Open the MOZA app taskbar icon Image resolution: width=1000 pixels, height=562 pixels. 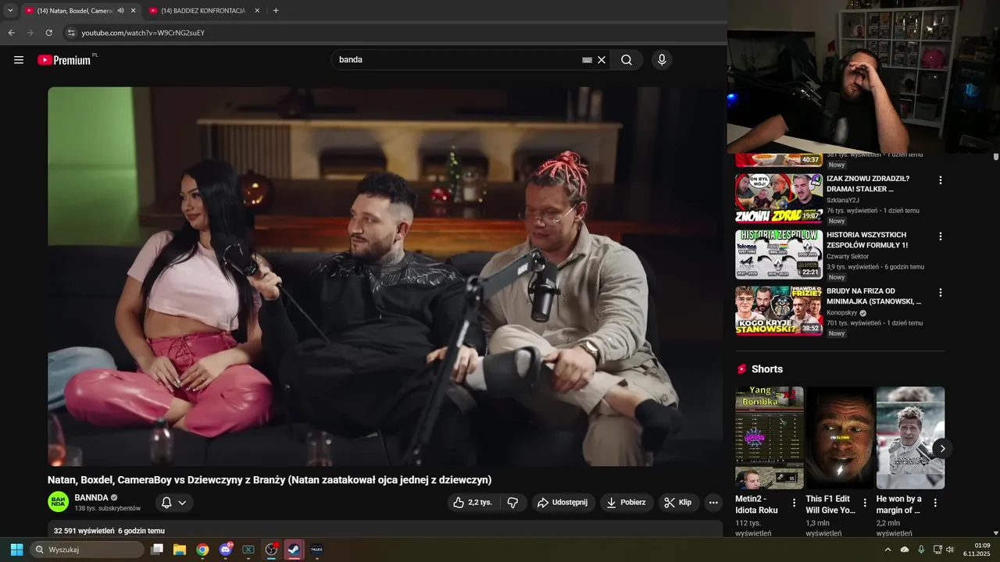coord(316,550)
